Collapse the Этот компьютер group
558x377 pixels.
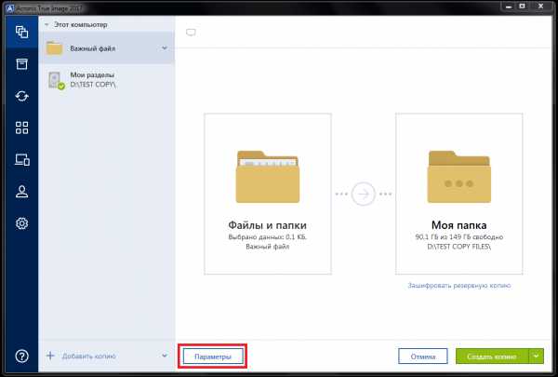(46, 24)
